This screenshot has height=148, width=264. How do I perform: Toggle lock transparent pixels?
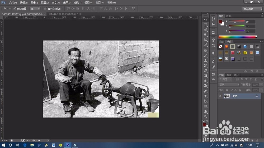[227, 90]
